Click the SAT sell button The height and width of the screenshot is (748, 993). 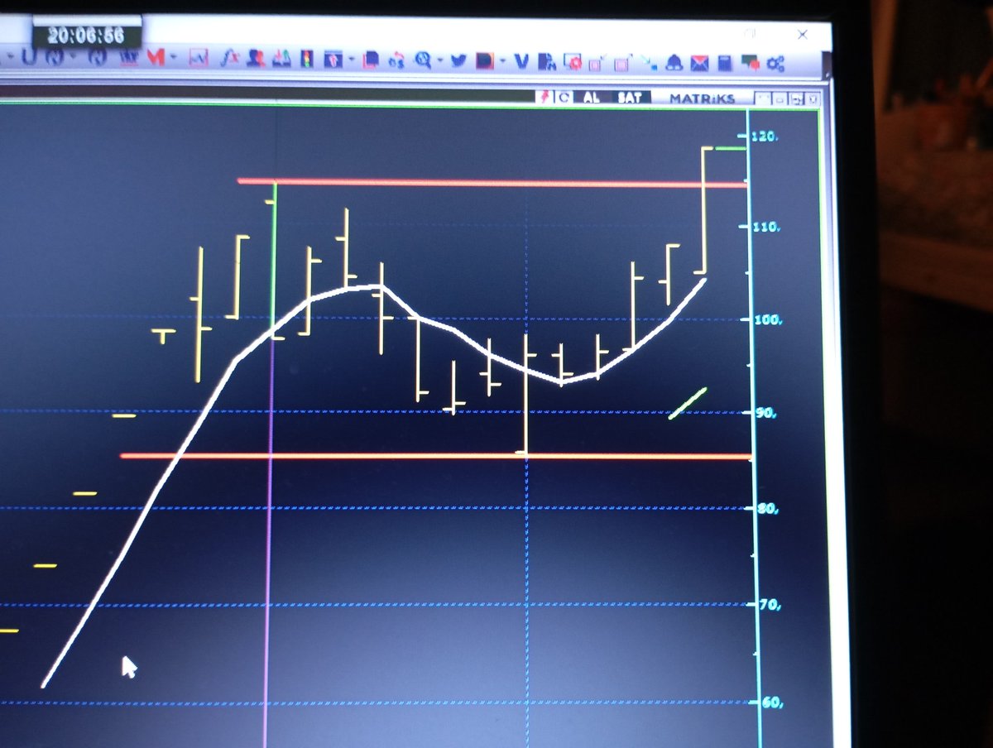click(x=630, y=98)
